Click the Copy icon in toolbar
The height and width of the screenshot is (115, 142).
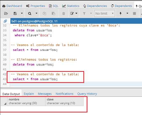click(x=44, y=13)
